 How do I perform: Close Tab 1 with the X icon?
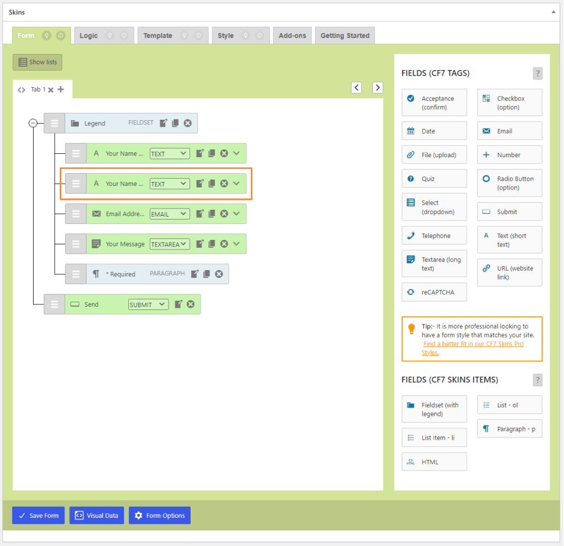pos(51,89)
